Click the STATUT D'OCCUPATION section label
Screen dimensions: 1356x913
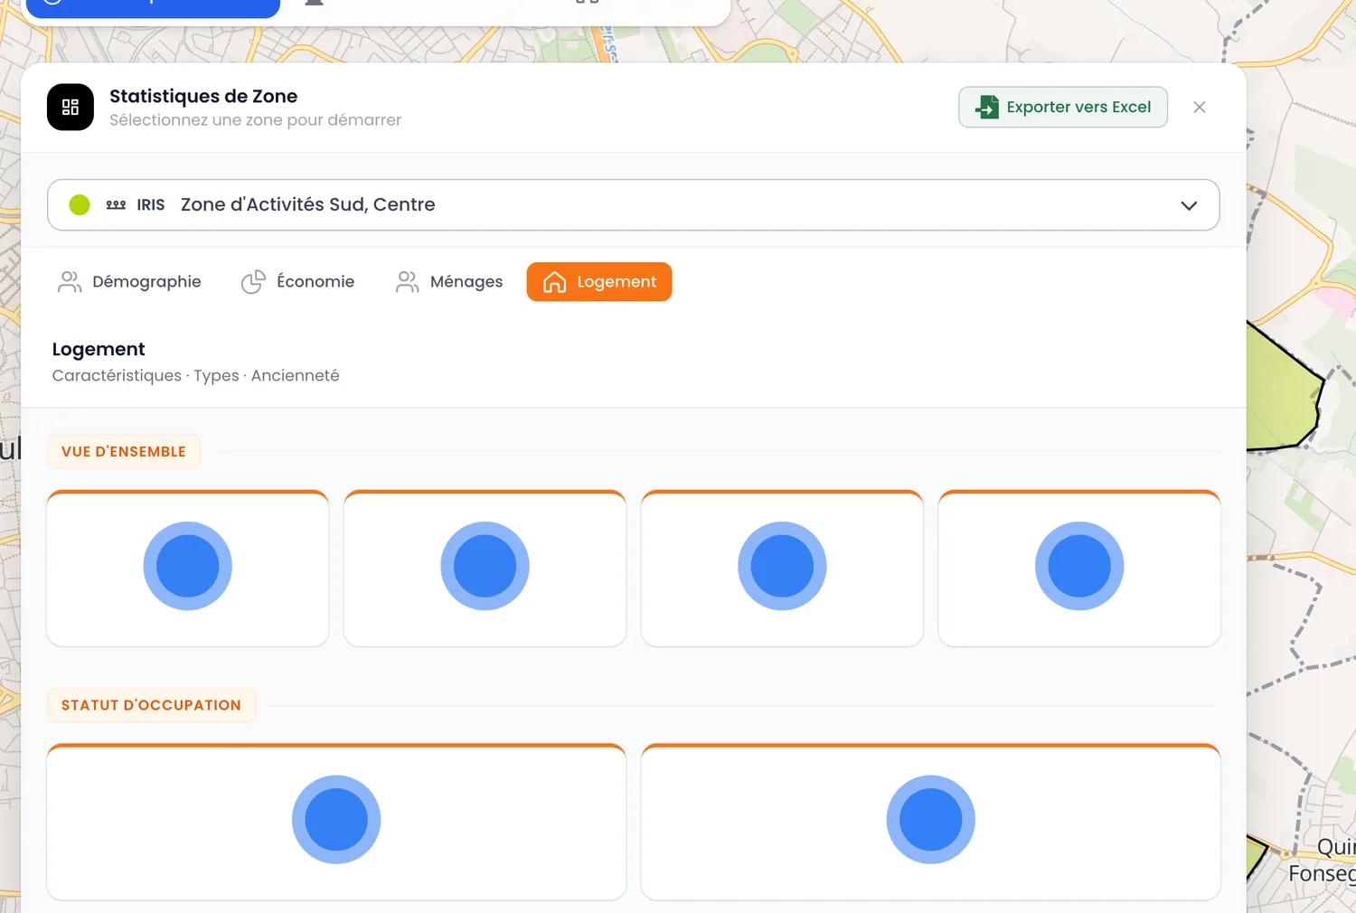(x=151, y=705)
